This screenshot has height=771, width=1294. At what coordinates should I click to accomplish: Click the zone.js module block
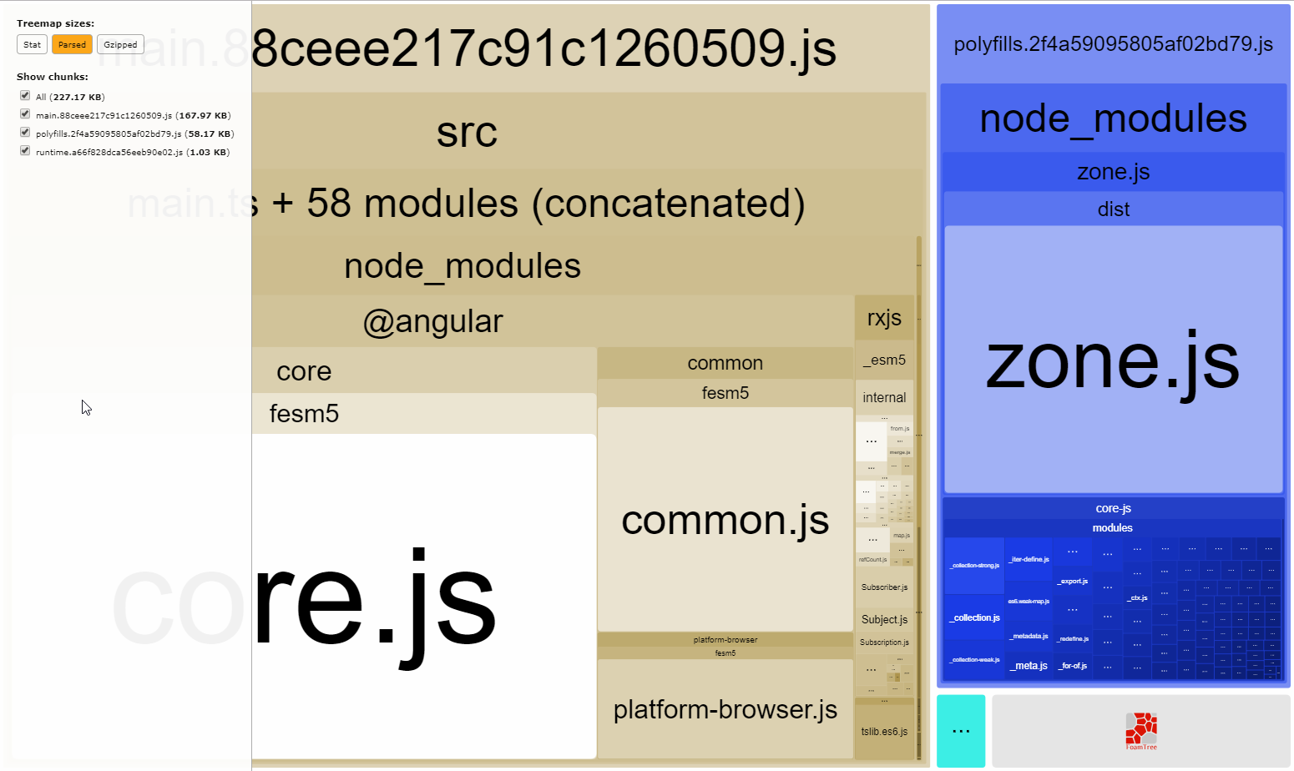click(x=1114, y=359)
